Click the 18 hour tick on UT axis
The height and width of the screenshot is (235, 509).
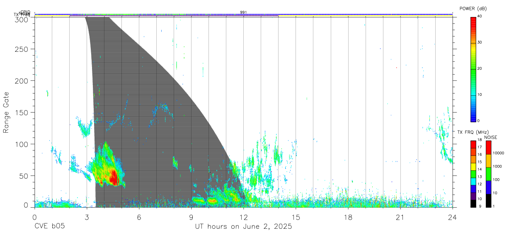pos(348,217)
